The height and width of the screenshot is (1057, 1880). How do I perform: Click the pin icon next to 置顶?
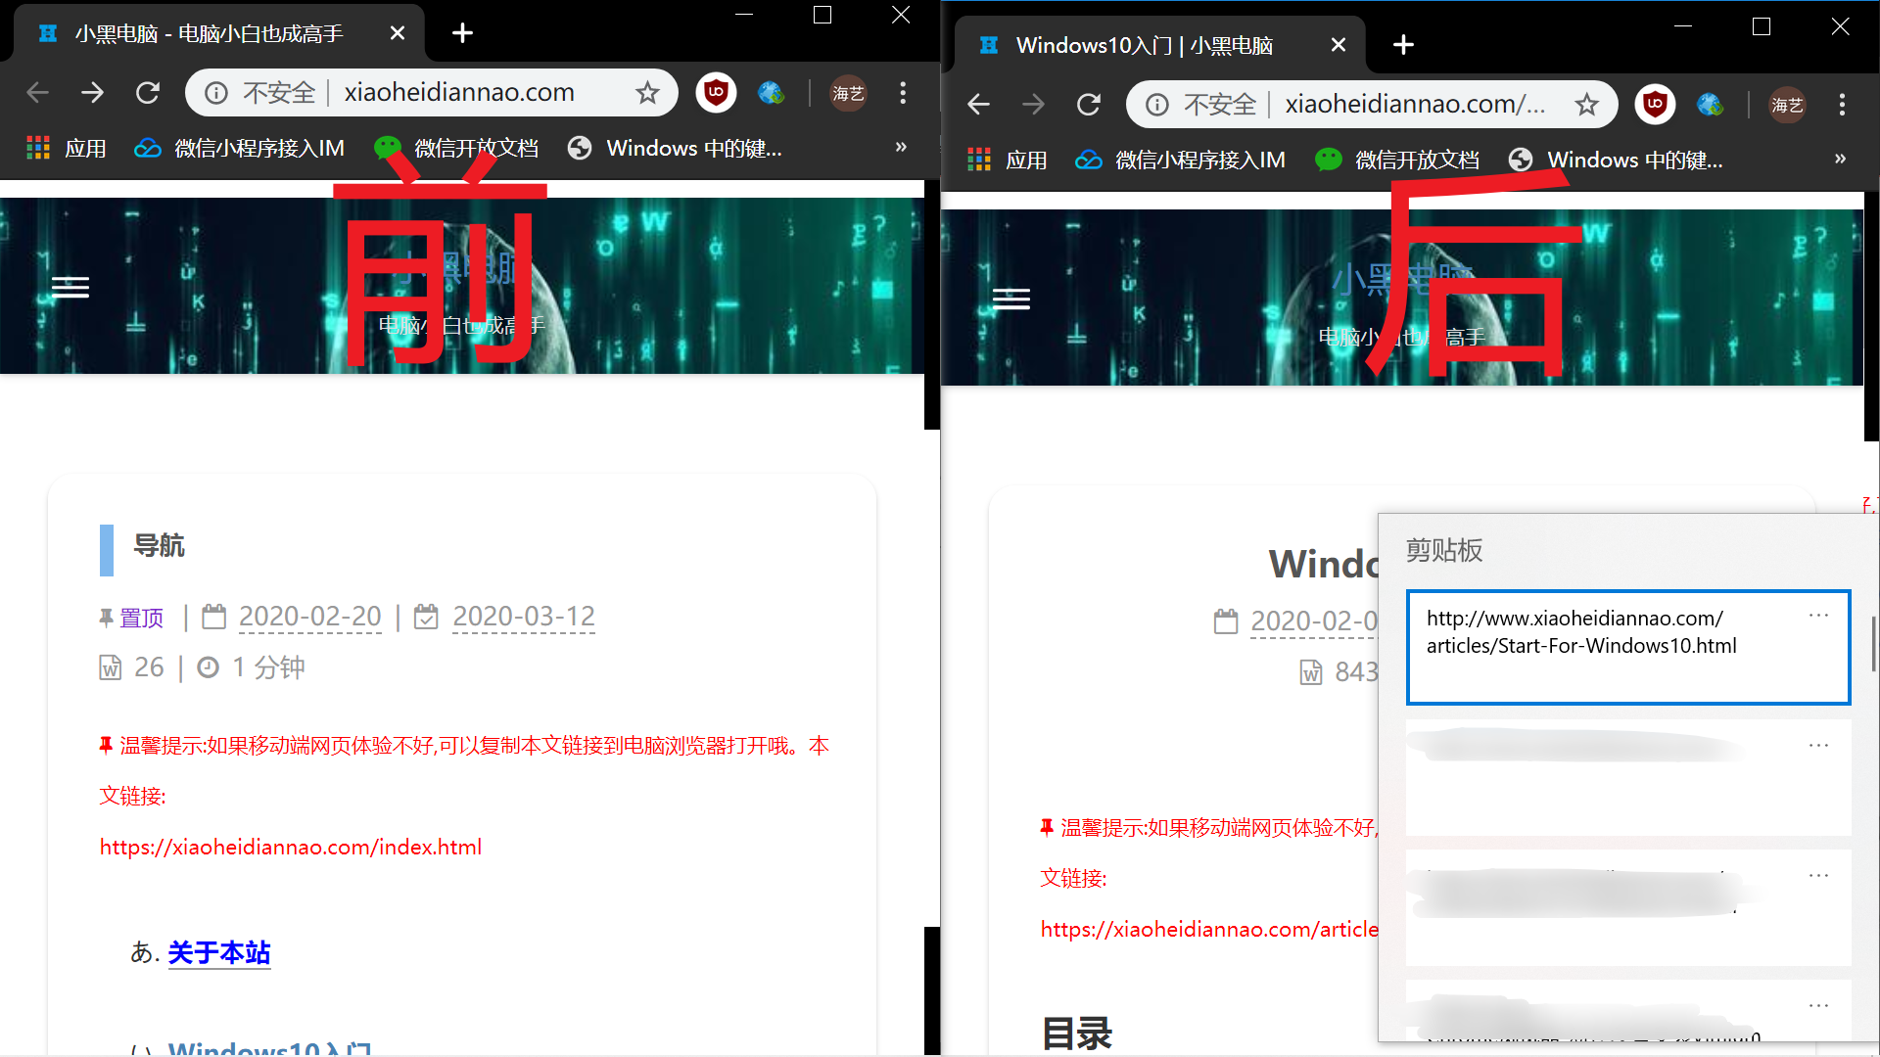[105, 617]
